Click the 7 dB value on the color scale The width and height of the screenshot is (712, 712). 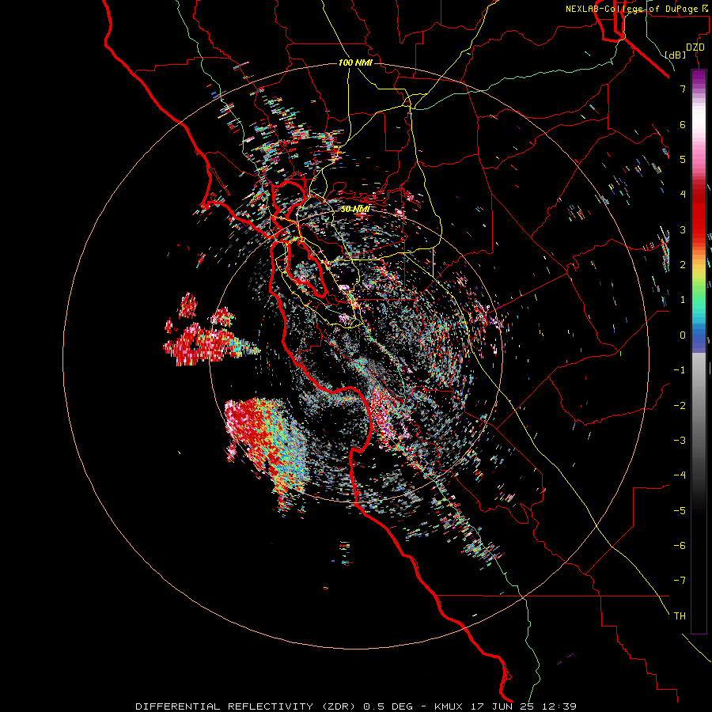(683, 89)
